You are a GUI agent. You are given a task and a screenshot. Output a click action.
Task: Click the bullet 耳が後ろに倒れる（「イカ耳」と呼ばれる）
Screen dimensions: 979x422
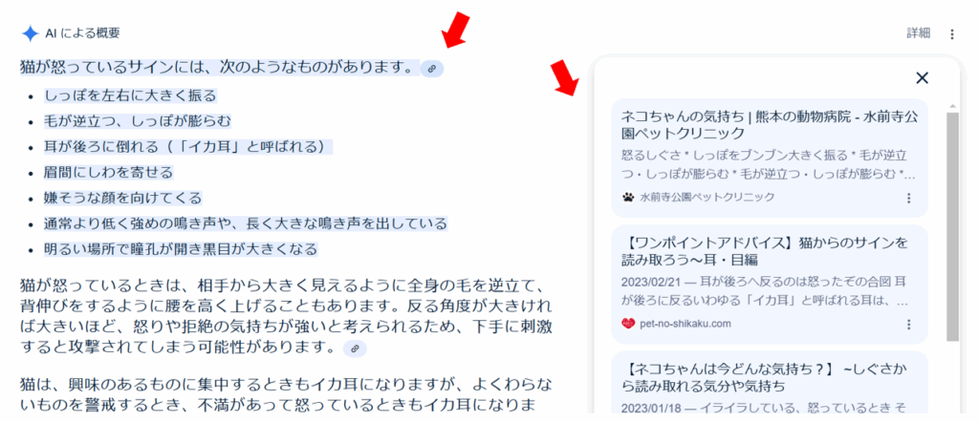pyautogui.click(x=187, y=147)
